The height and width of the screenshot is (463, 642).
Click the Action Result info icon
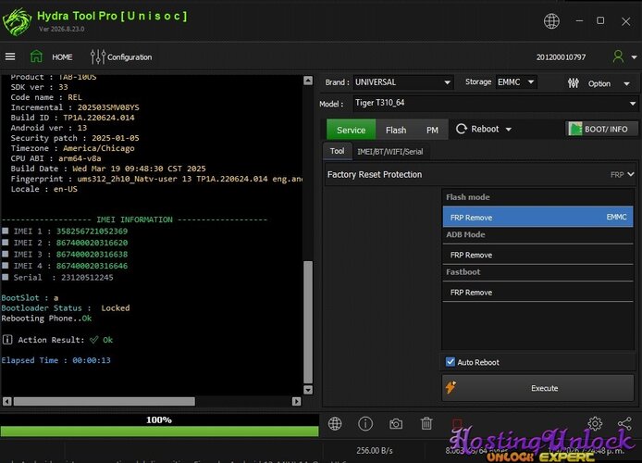tap(7, 340)
